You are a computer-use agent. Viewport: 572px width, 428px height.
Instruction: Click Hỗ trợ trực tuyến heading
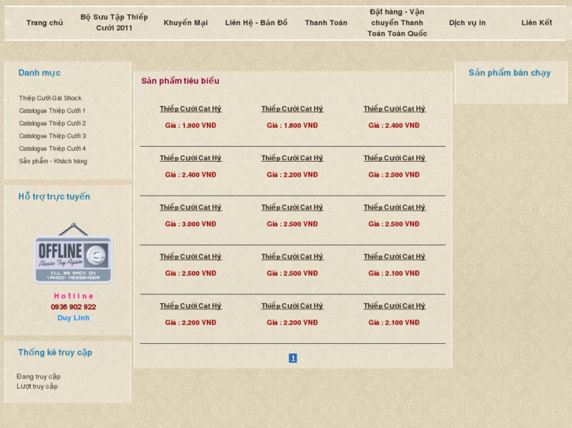click(54, 196)
